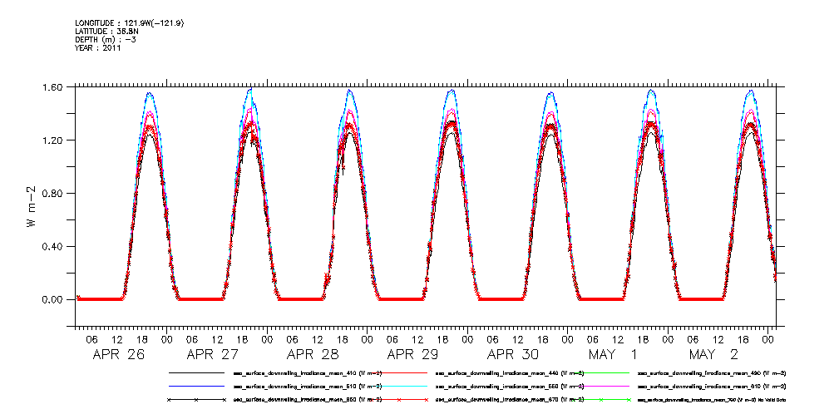This screenshot has width=839, height=419.
Task: Click the MAY 2 date label
Action: [x=713, y=354]
